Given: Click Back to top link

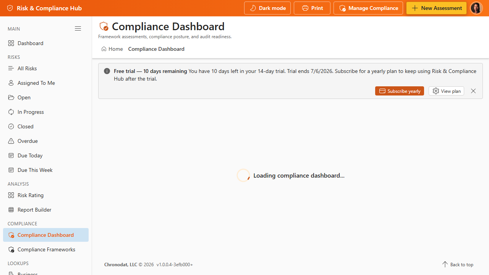Looking at the screenshot, I should (458, 264).
